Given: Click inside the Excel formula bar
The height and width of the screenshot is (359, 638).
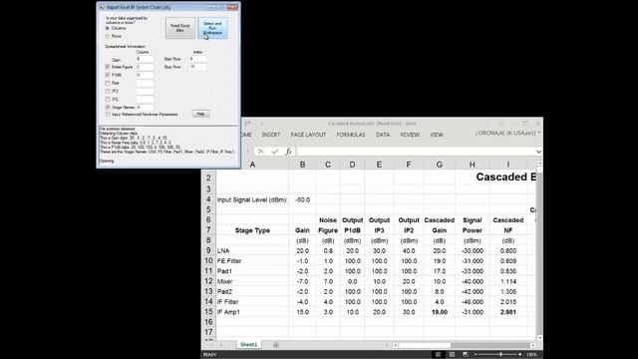Looking at the screenshot, I should point(416,152).
